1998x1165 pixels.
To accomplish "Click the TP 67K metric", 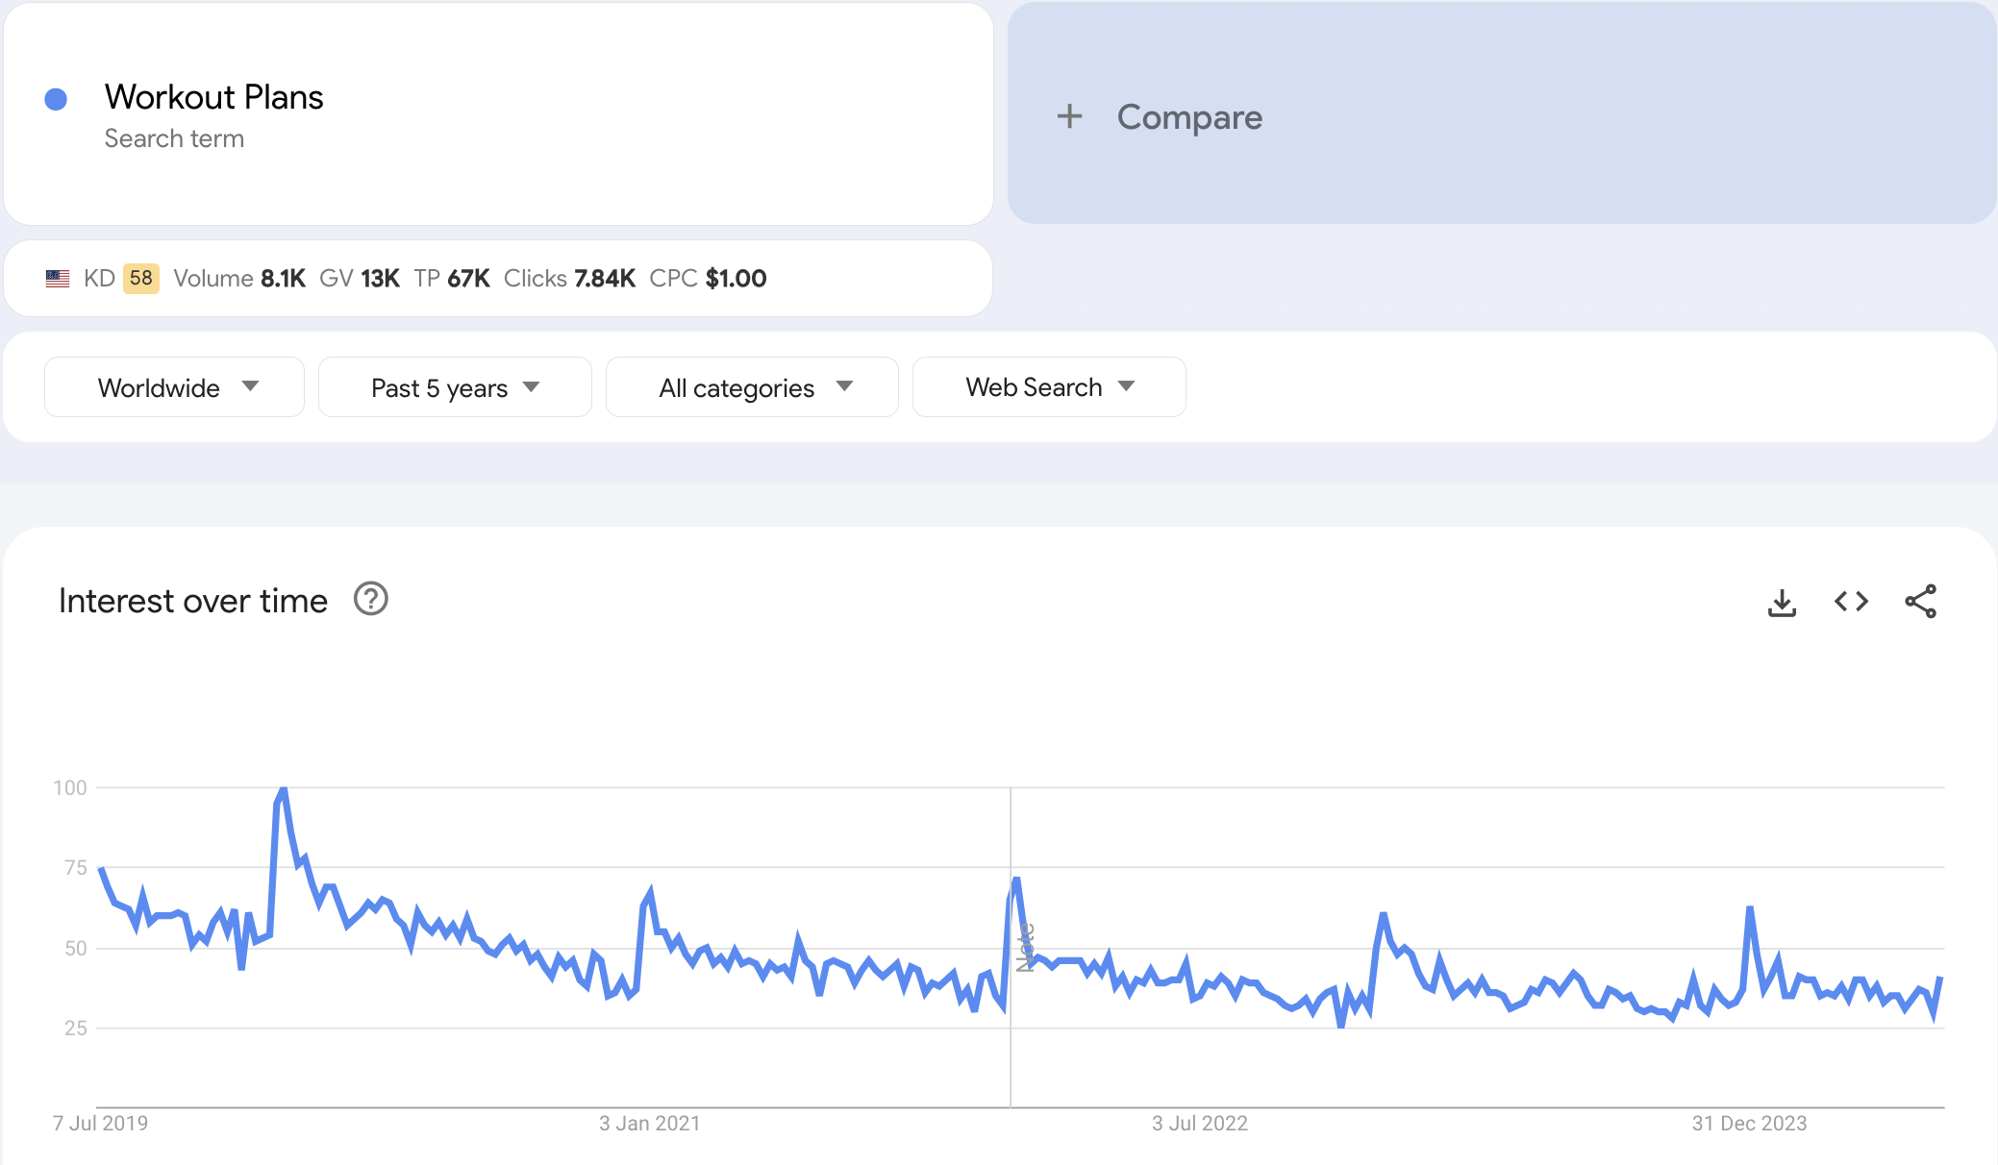I will tap(452, 279).
